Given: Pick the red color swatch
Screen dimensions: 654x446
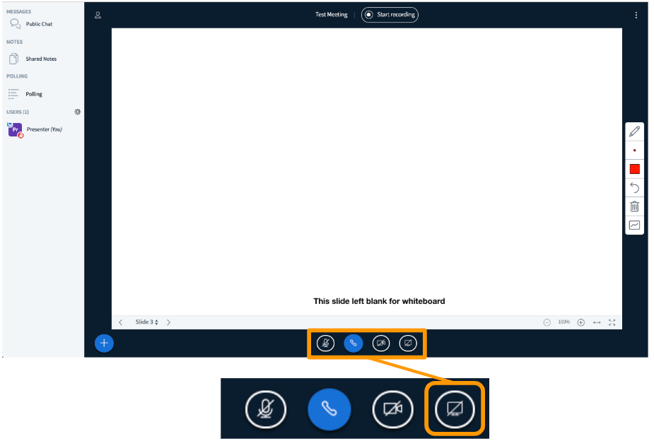Looking at the screenshot, I should pyautogui.click(x=634, y=169).
